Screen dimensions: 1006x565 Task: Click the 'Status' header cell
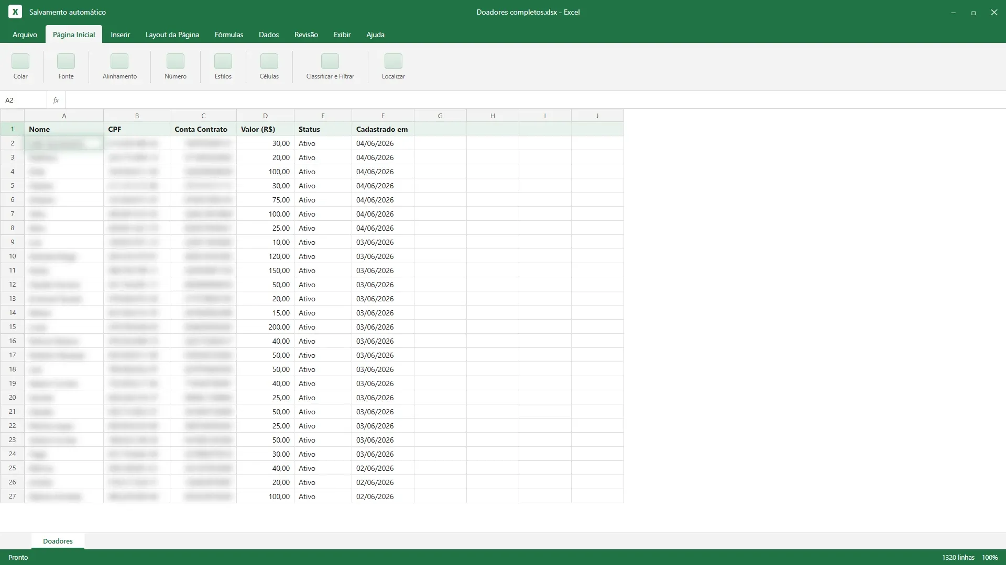[x=323, y=129]
